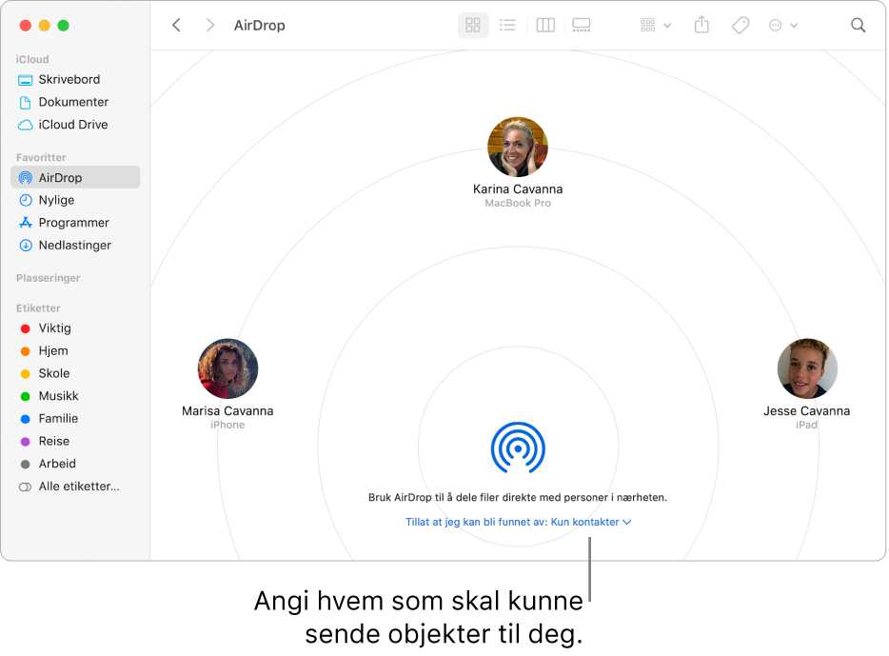Click the Tags icon in the toolbar
889x656 pixels.
point(740,25)
